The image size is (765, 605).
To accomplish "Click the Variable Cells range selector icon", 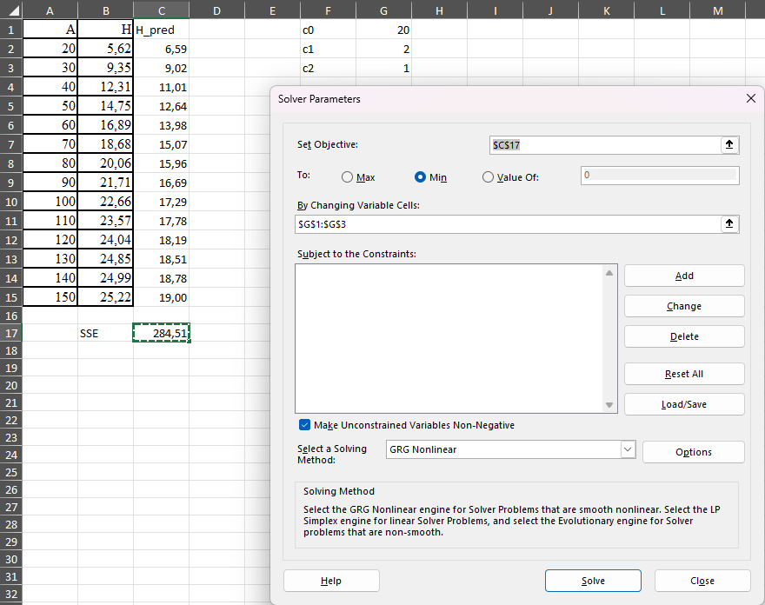I will (729, 224).
